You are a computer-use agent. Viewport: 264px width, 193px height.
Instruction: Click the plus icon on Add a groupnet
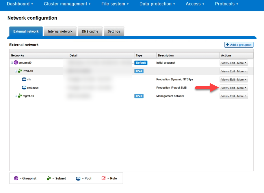(x=228, y=45)
